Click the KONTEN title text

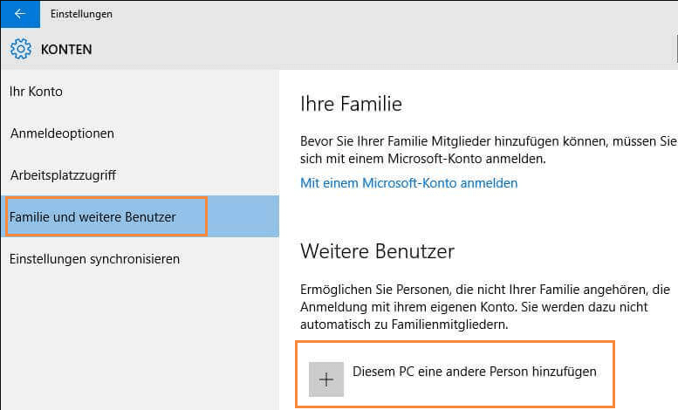tap(66, 50)
